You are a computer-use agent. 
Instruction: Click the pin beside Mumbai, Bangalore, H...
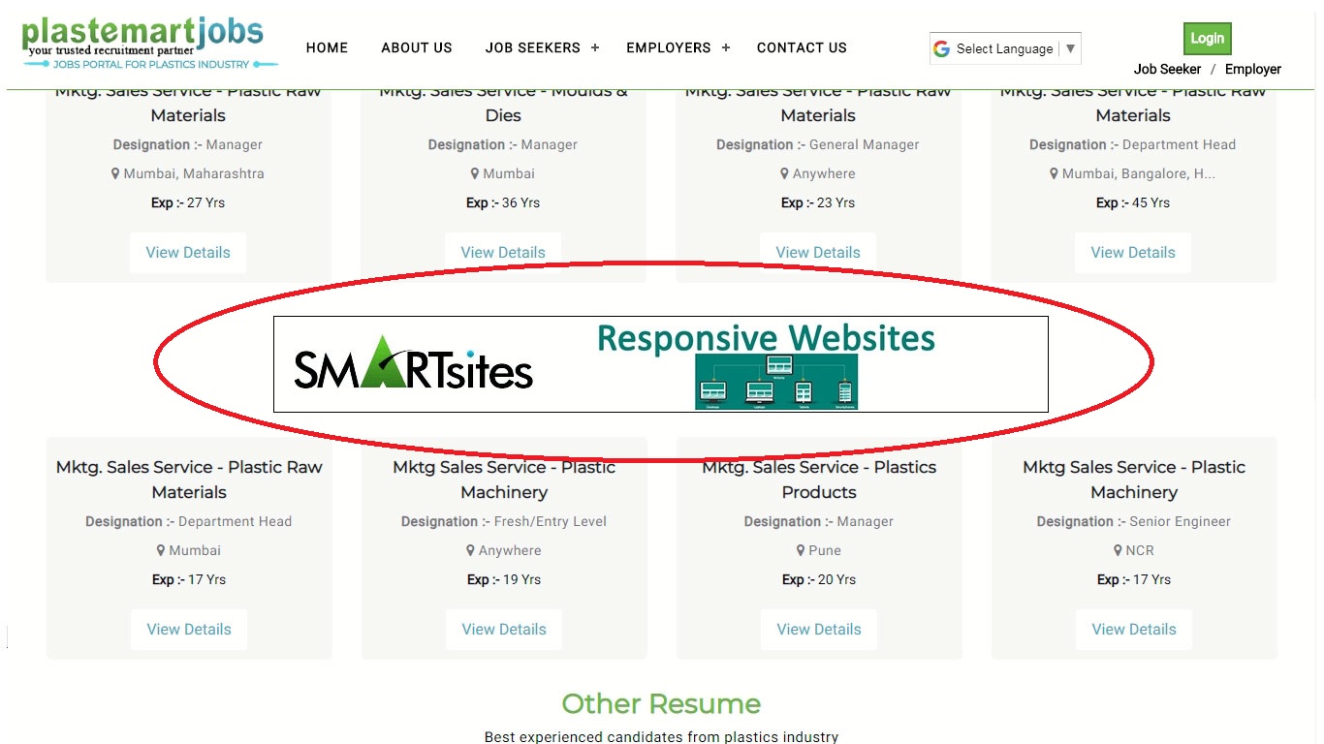[1055, 173]
